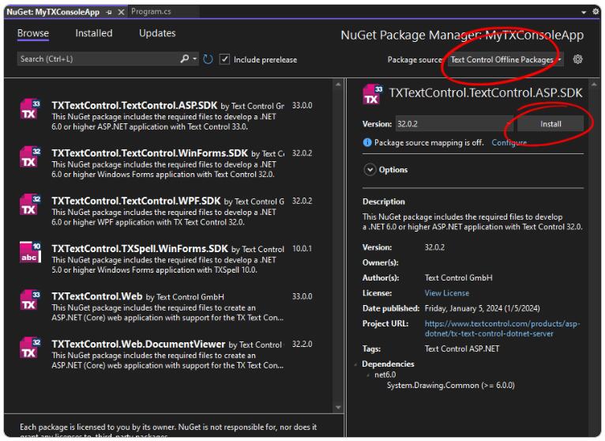
Task: Select TXTextControl.TextControl.ASP.SDK package title in list
Action: coord(134,105)
